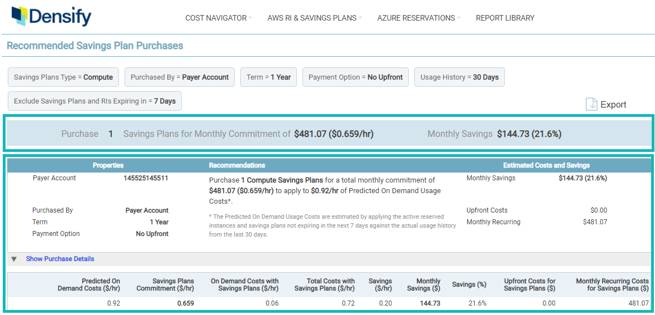Screen dimensions: 655x315
Task: Change the Term 1 Year filter
Action: tap(269, 77)
